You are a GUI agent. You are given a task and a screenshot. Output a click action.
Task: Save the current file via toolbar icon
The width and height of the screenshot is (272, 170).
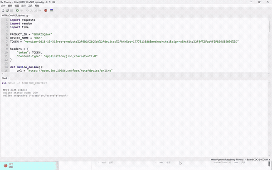tap(11, 10)
